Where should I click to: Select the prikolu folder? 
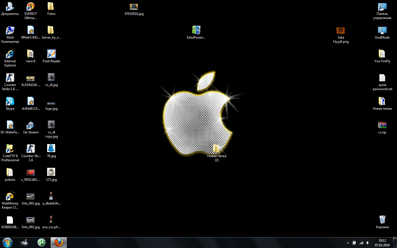pos(10,175)
